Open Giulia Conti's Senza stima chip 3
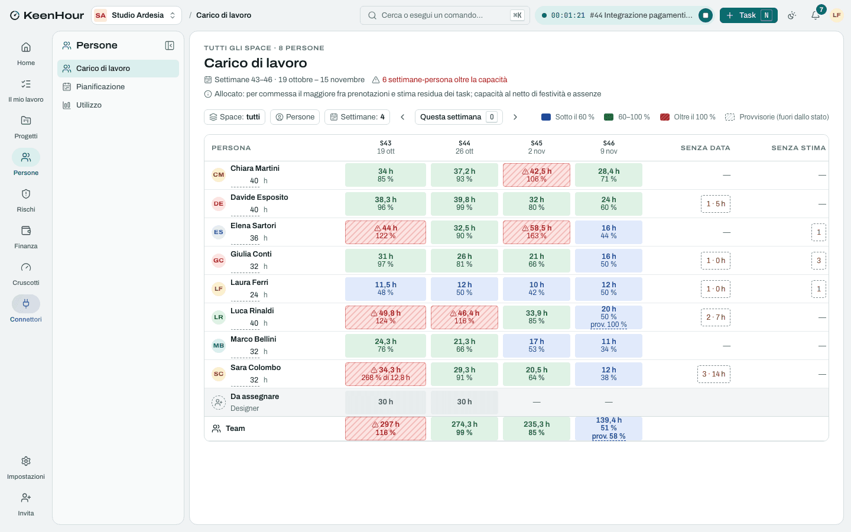Image resolution: width=851 pixels, height=532 pixels. (x=818, y=261)
